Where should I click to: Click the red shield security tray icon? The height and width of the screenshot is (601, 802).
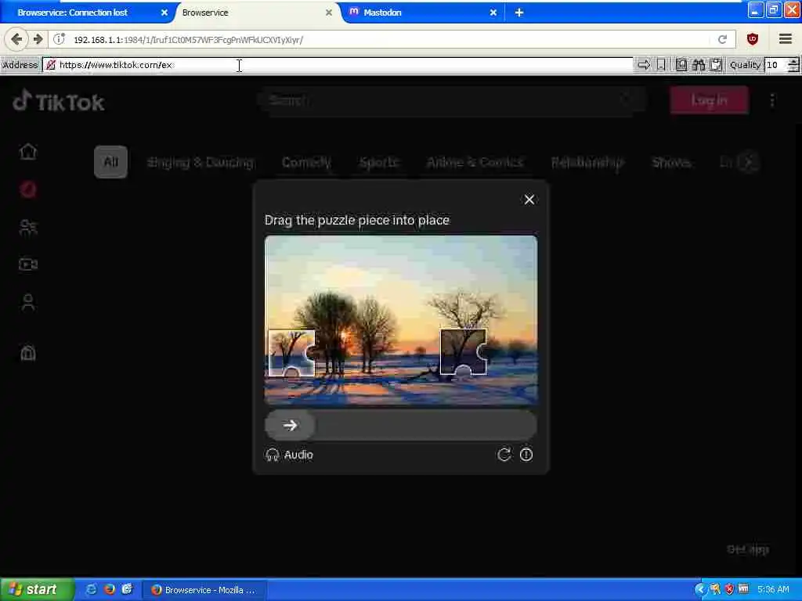(729, 589)
